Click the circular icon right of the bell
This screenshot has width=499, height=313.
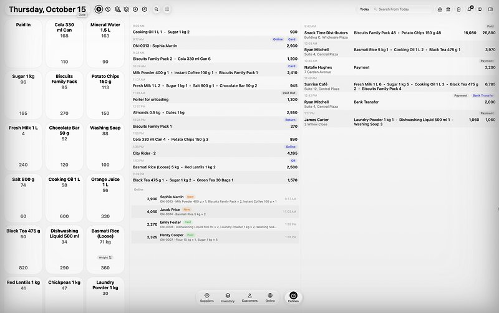click(x=480, y=9)
